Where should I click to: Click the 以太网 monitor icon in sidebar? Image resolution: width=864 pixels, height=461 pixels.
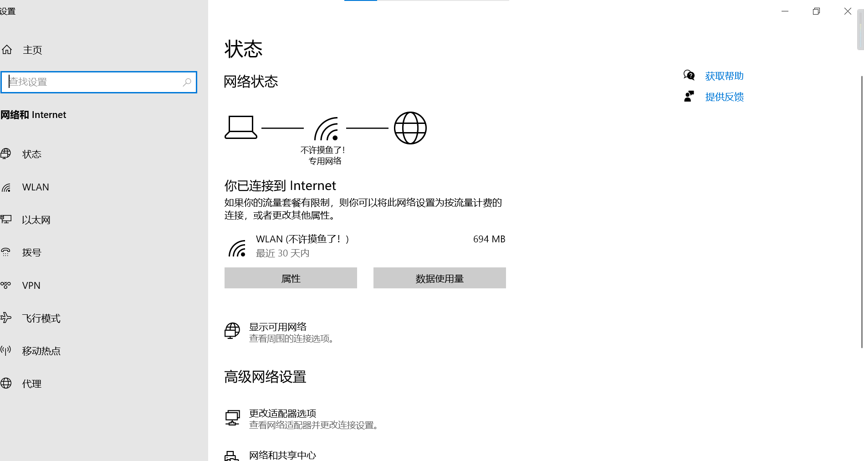click(x=6, y=220)
